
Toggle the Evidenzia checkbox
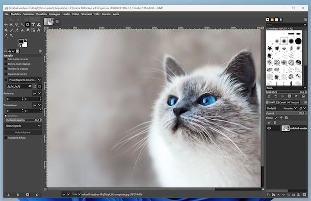click(6, 116)
